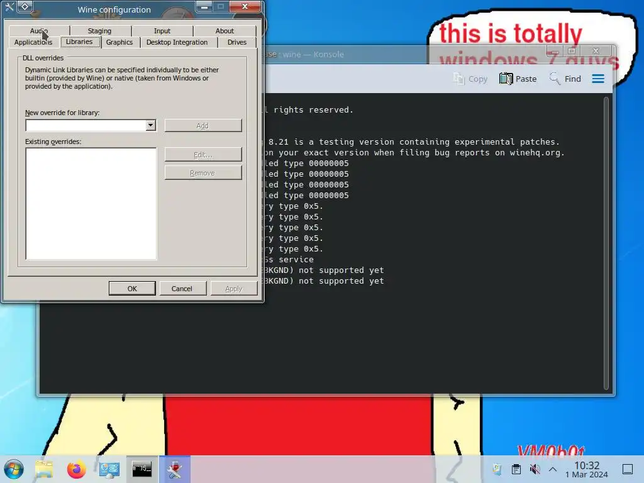Open the clipboard tray icon
Screen dimensions: 644x483
click(516, 469)
